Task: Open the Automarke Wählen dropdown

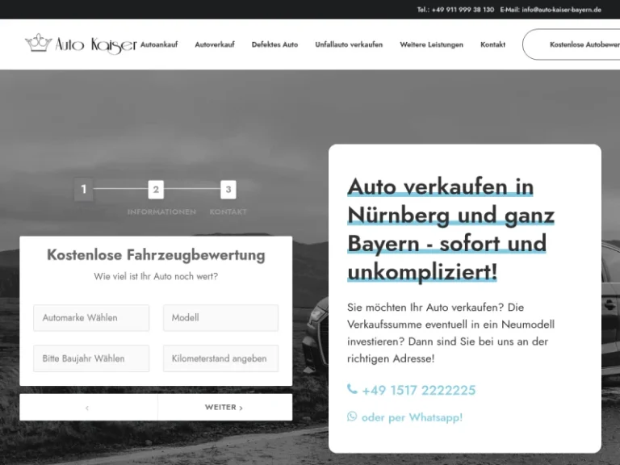Action: tap(91, 317)
